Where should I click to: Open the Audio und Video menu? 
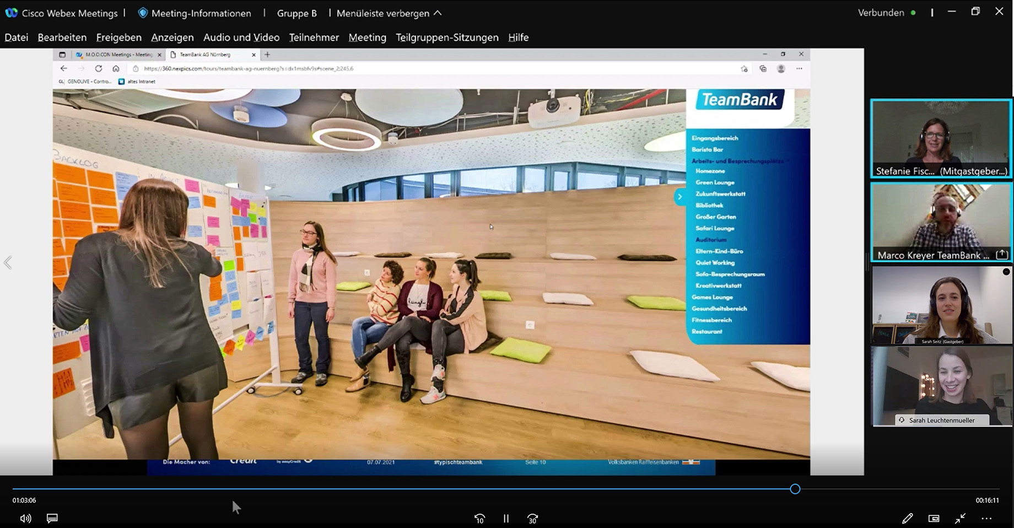point(241,37)
